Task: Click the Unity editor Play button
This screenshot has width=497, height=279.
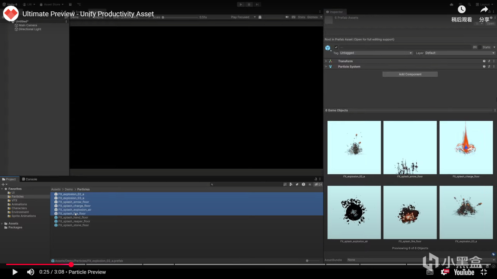Action: coord(241,4)
